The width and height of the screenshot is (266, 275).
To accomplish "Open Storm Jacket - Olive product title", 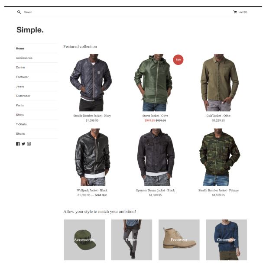I will pyautogui.click(x=155, y=116).
